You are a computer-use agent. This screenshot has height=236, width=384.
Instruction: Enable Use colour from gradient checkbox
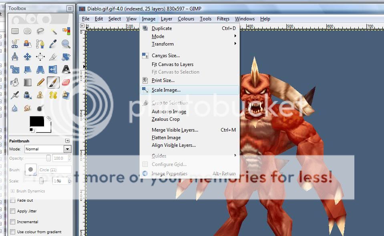point(13,232)
